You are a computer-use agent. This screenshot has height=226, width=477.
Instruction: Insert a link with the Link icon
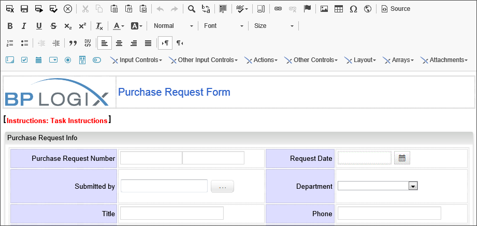[x=278, y=9]
